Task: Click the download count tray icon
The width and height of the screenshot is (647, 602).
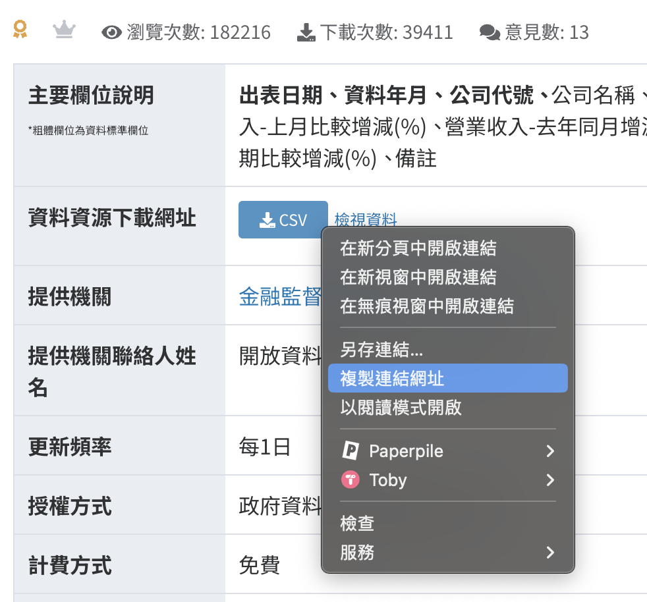Action: coord(306,32)
